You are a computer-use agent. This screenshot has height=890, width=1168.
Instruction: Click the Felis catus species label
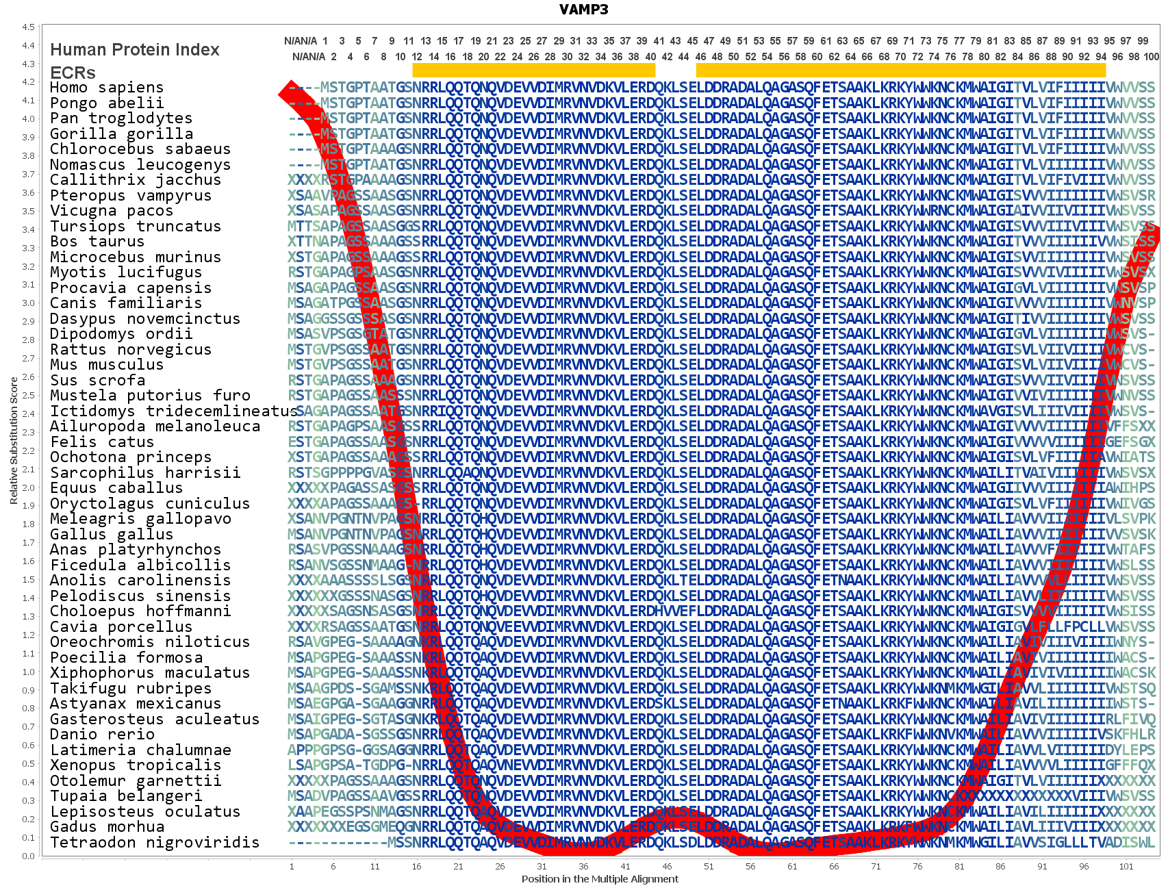(x=102, y=442)
